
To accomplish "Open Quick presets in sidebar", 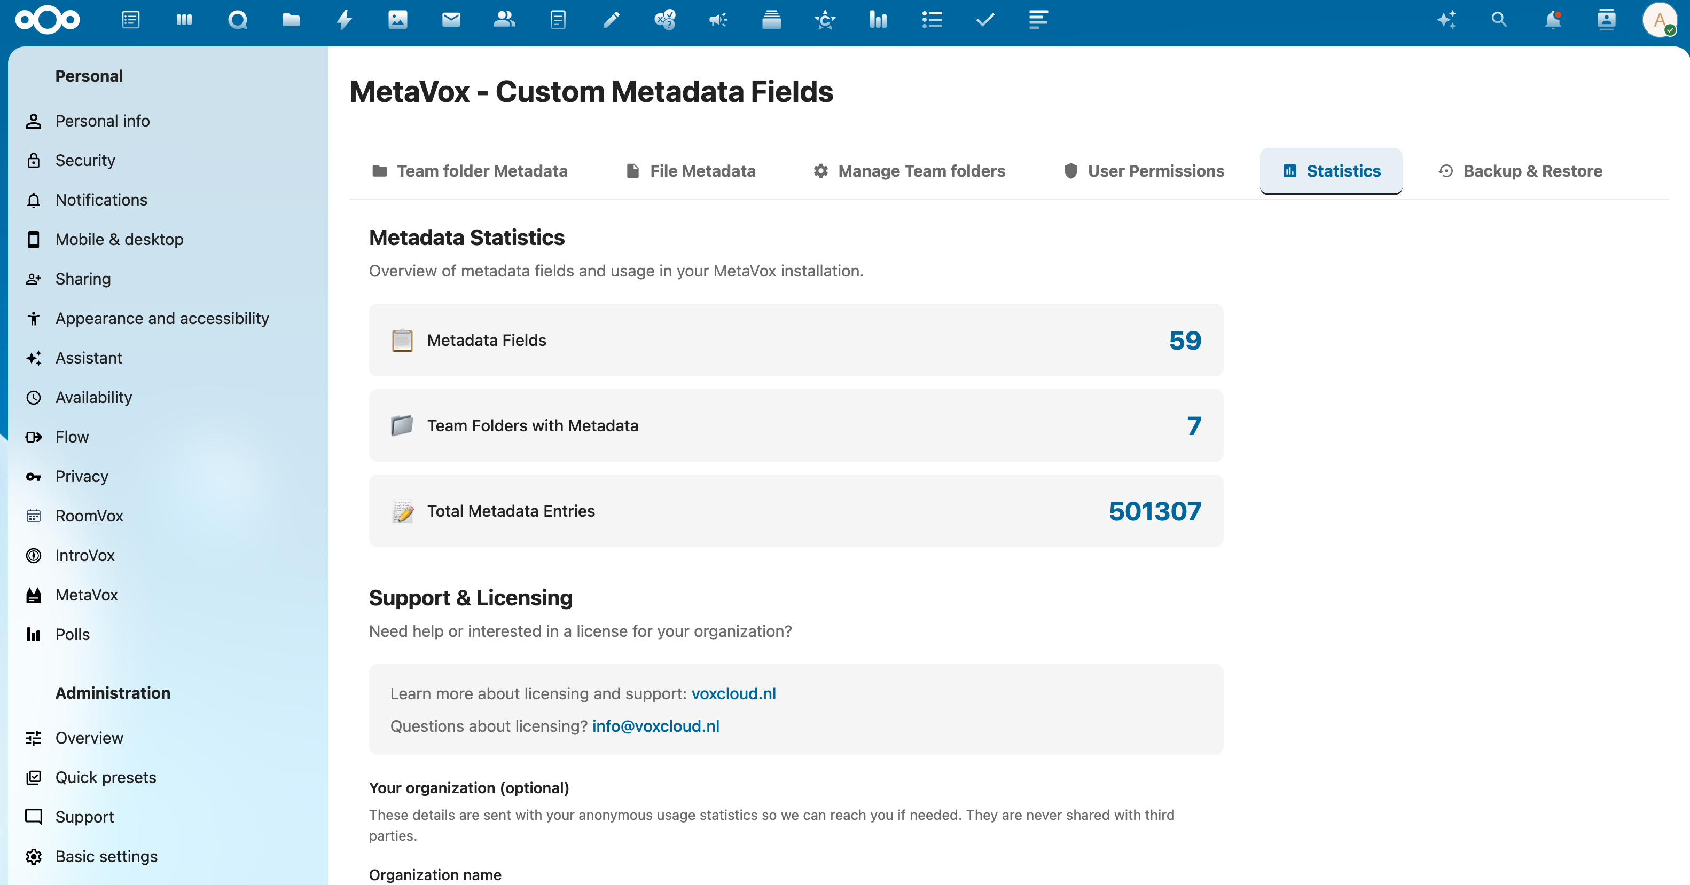I will pos(168,778).
